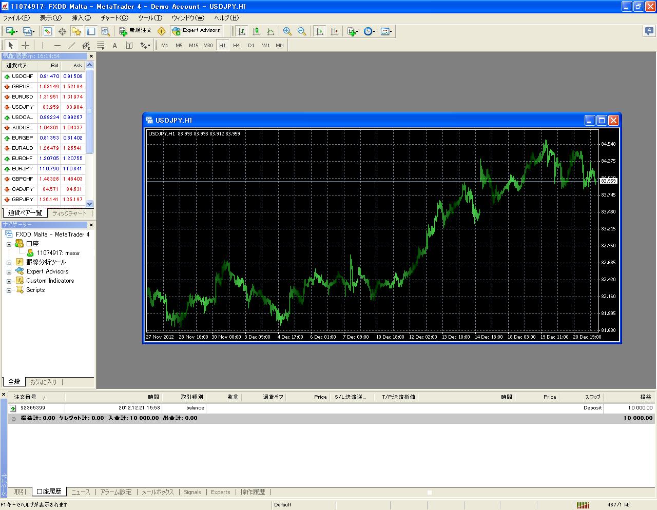The width and height of the screenshot is (657, 510).
Task: Select EURUSD in market watch list
Action: click(22, 97)
